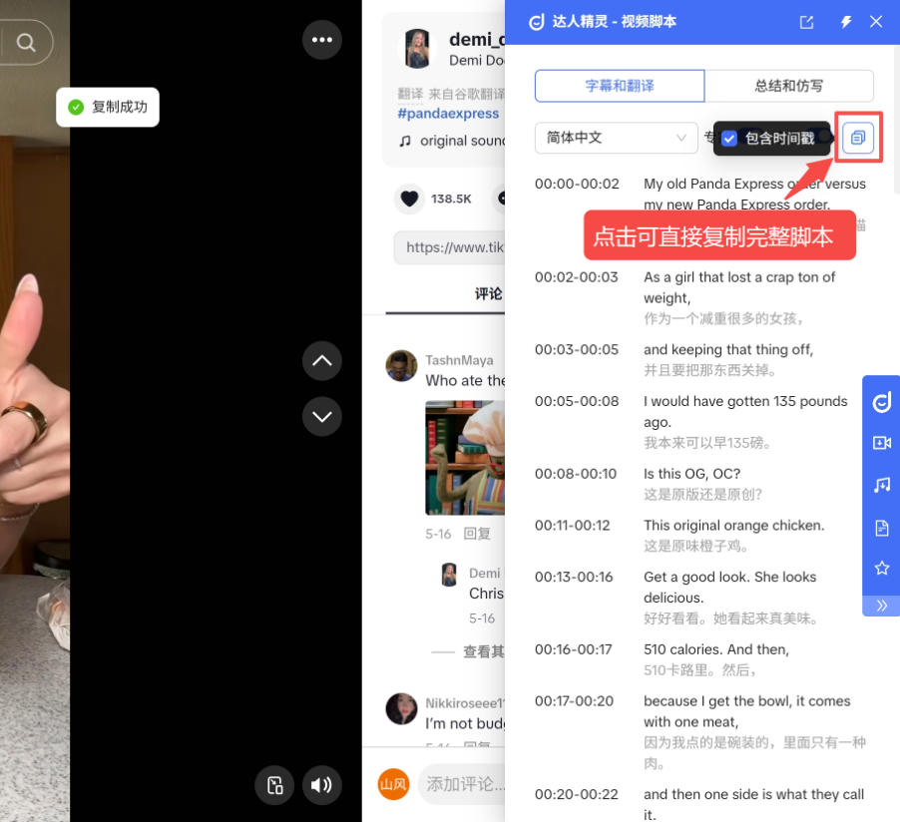Open the panel in a new window icon
The image size is (900, 822).
point(806,22)
